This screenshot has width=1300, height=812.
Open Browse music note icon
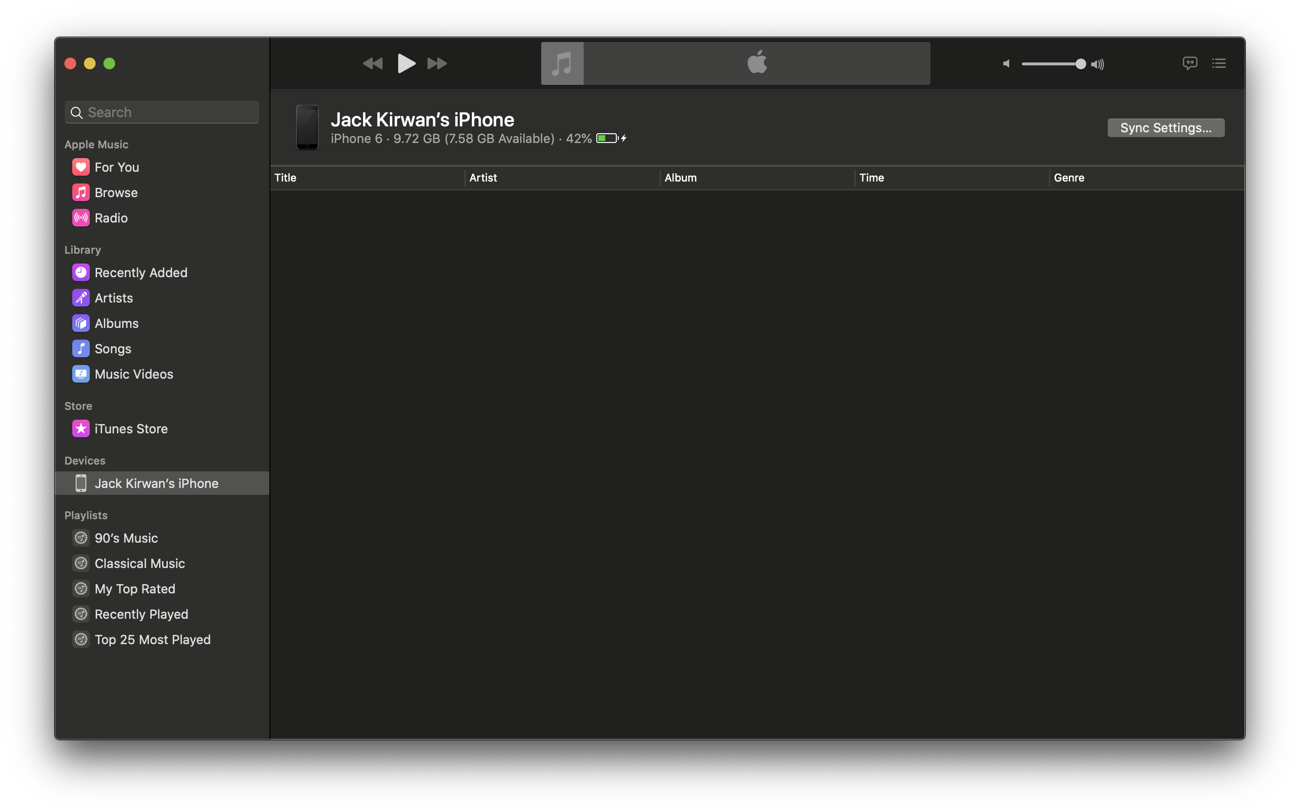coord(81,192)
